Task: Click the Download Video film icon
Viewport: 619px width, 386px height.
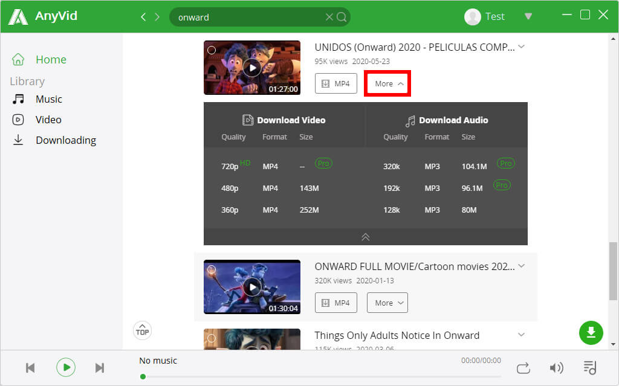Action: [x=247, y=120]
